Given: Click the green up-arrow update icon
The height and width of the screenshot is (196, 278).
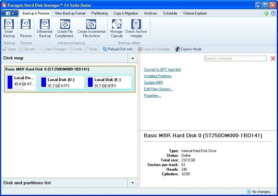Looking at the screenshot, I should click(267, 13).
